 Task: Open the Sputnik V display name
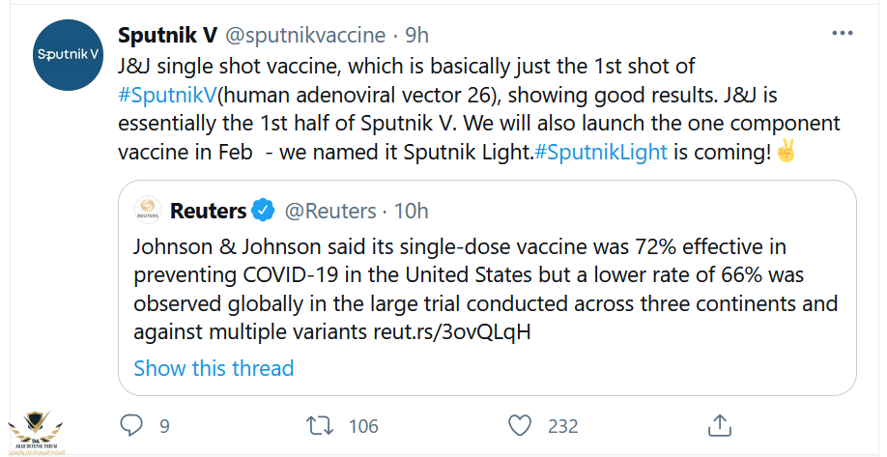(x=167, y=36)
